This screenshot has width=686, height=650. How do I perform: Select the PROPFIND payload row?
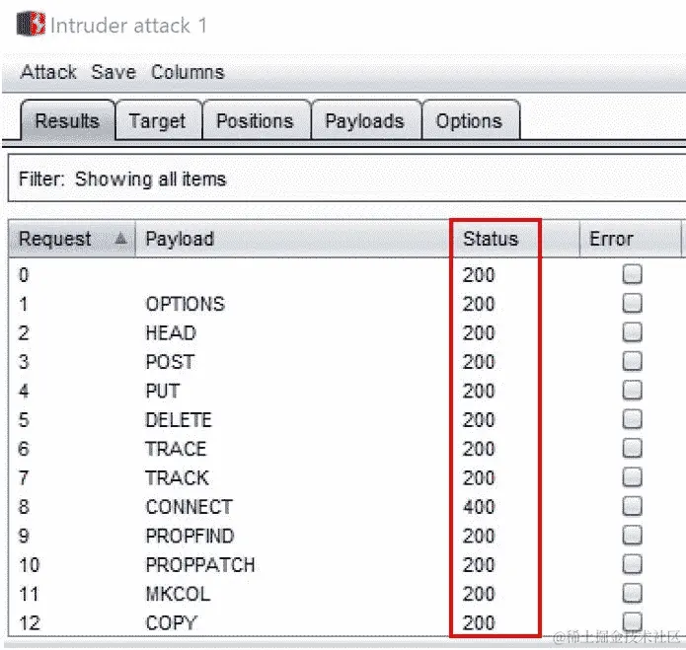click(x=345, y=536)
